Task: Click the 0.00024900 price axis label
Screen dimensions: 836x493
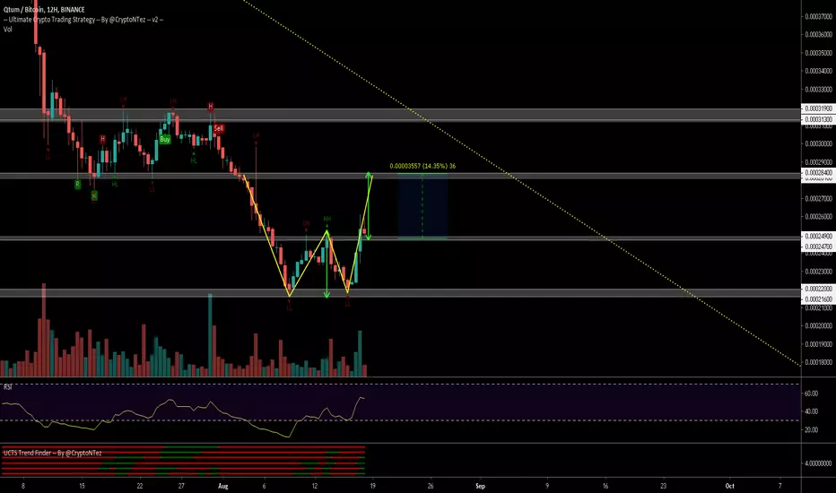Action: click(x=818, y=236)
